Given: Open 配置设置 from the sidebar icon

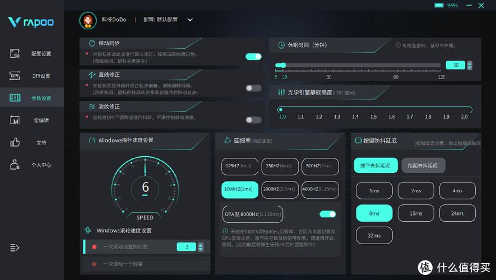Looking at the screenshot, I should 15,54.
